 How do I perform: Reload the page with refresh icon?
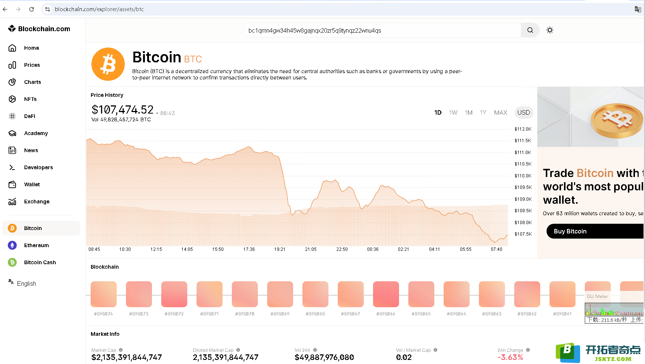click(32, 9)
